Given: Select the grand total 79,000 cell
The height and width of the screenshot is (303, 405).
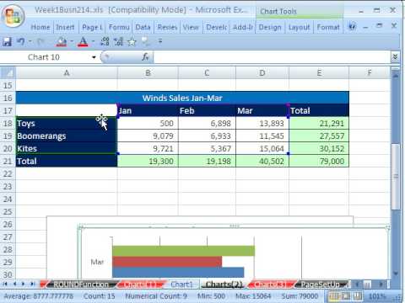Looking at the screenshot, I should tap(319, 161).
